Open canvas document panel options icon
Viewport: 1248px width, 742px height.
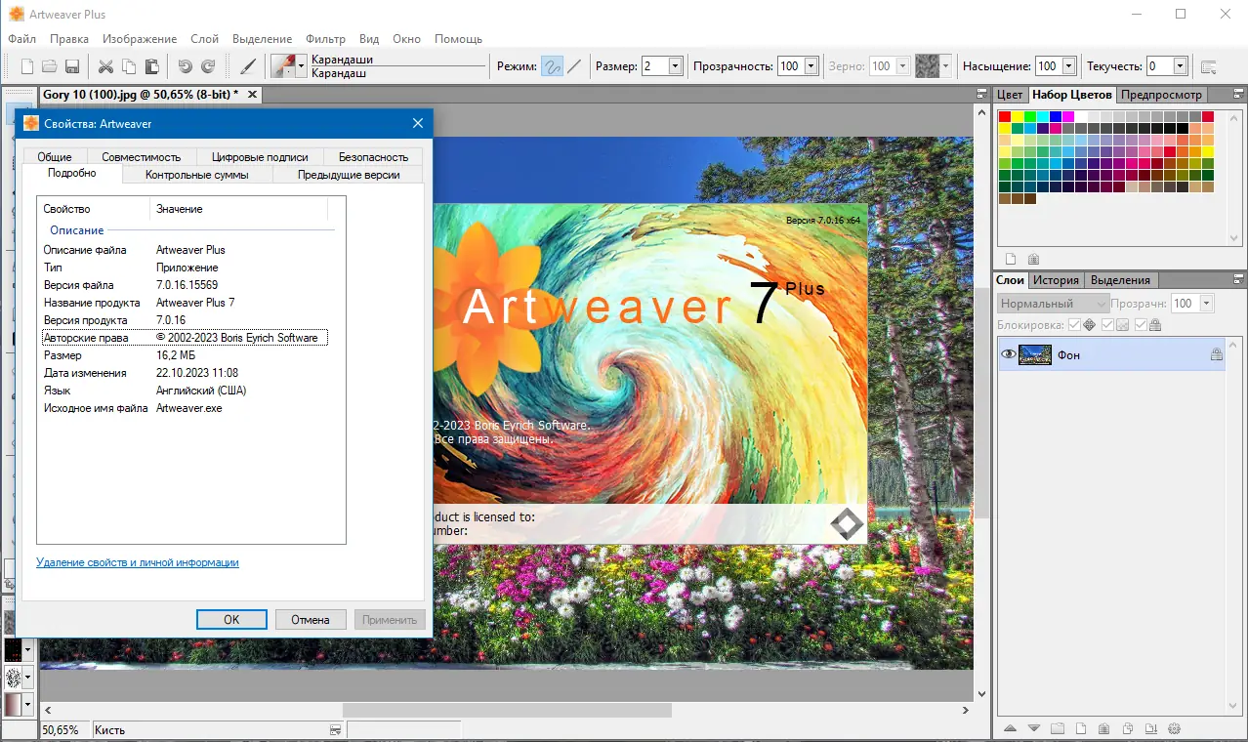(x=980, y=95)
